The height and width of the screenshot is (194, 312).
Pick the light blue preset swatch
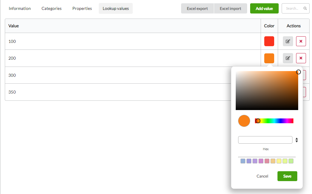coord(243,161)
